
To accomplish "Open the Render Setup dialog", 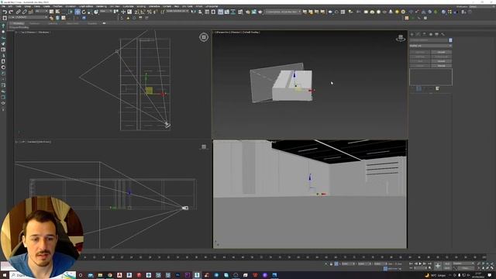I will point(248,12).
